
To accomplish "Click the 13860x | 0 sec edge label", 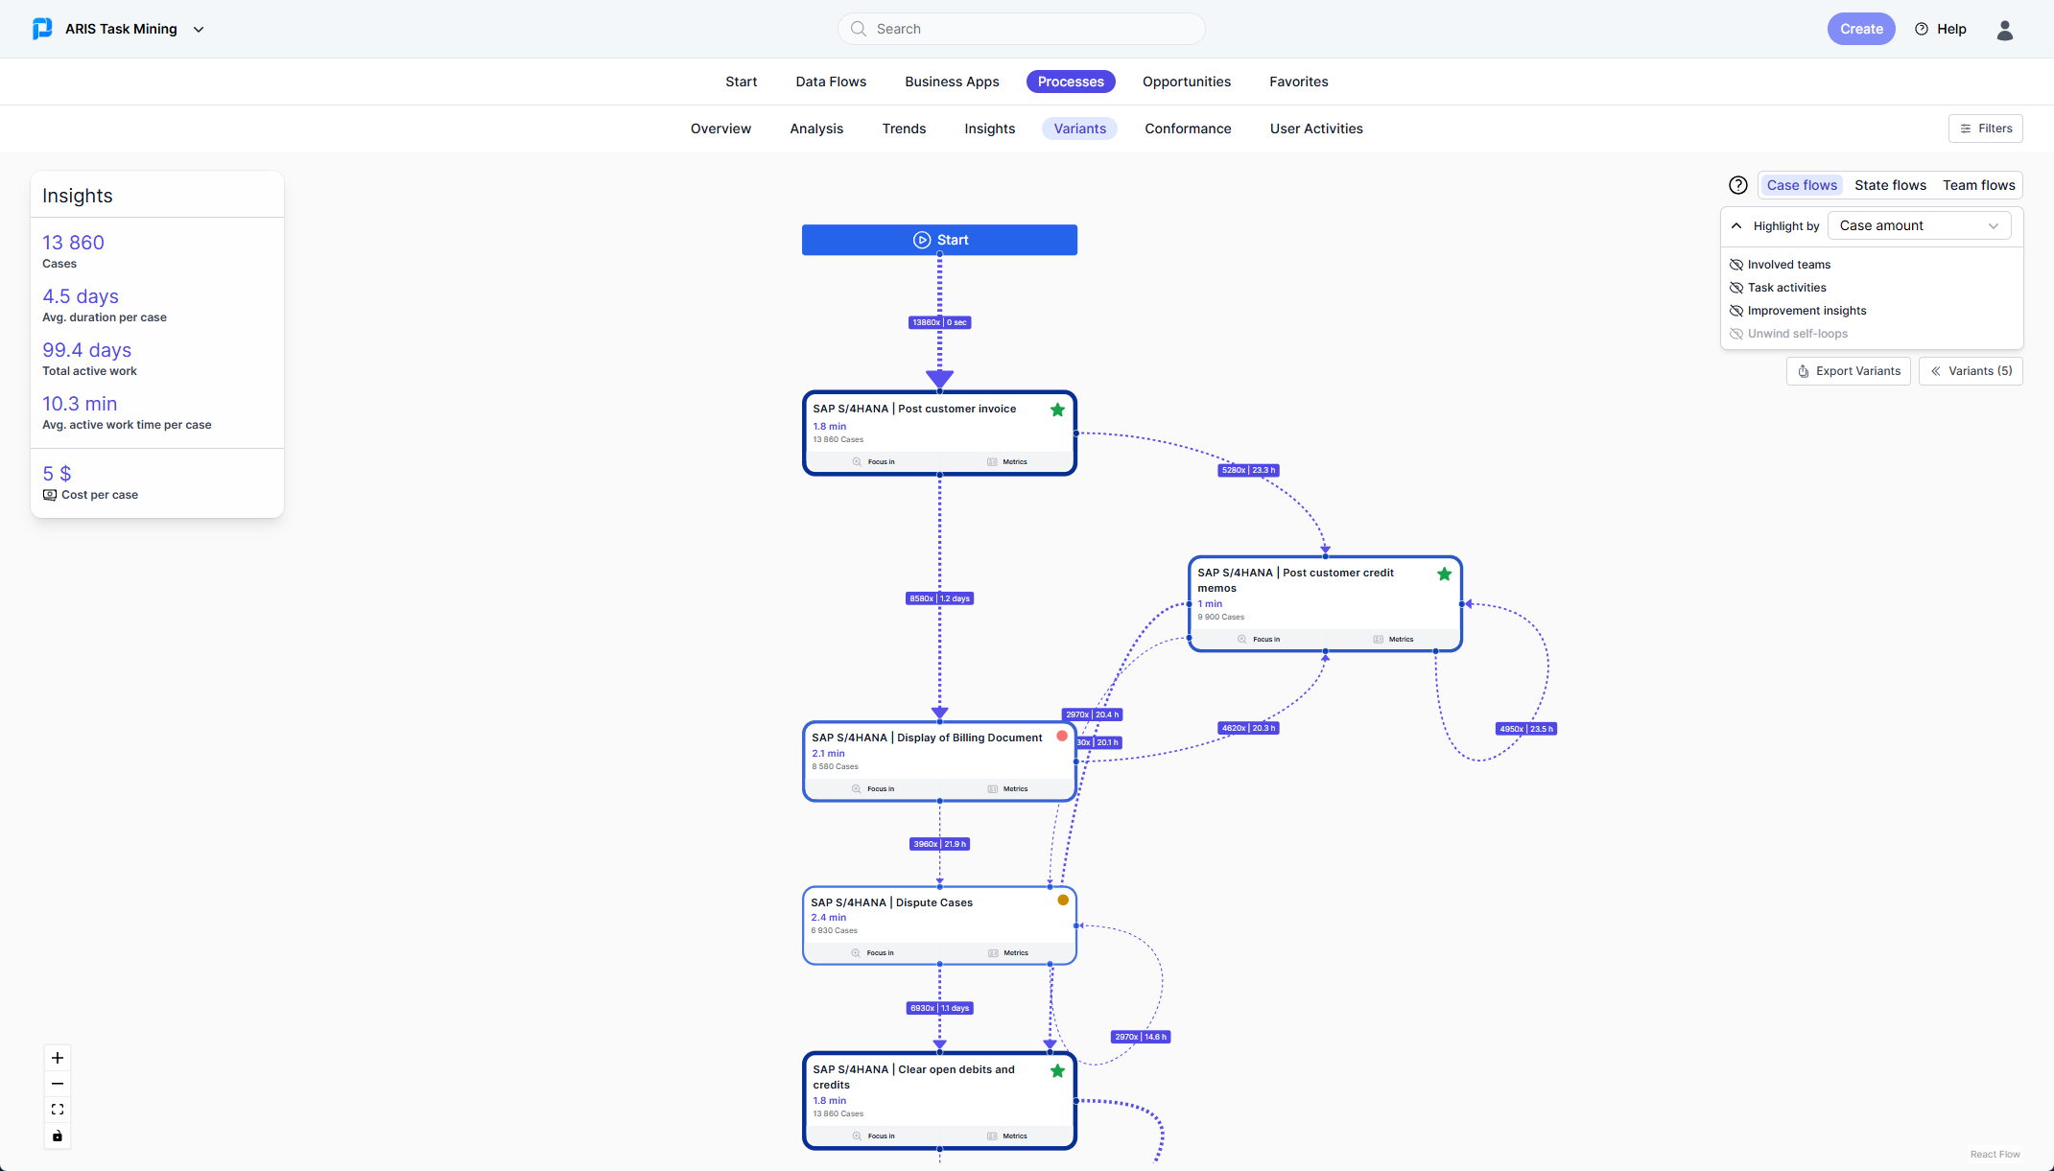I will [x=939, y=323].
